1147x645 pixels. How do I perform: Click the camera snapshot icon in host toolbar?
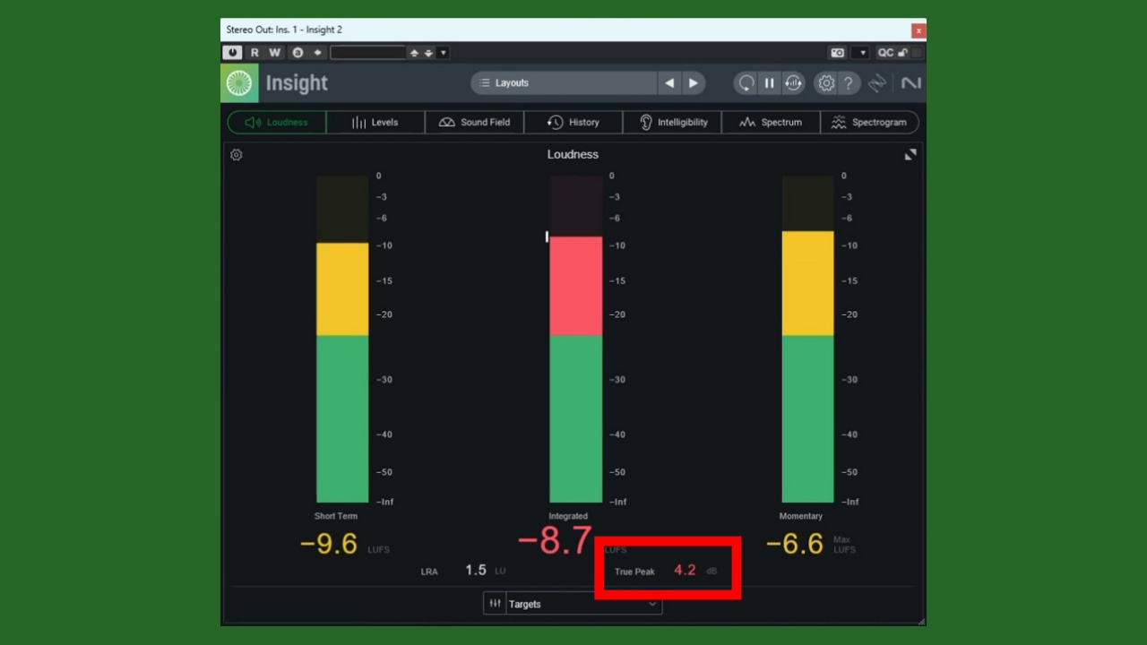[x=837, y=53]
